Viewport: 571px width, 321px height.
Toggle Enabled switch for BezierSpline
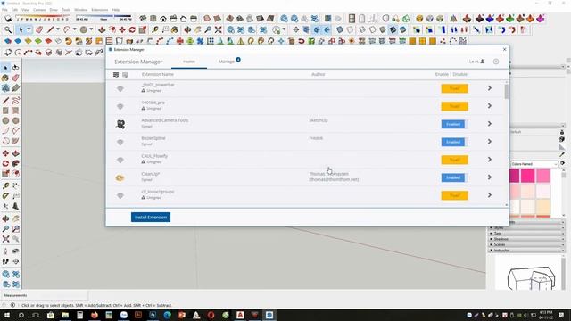(454, 142)
